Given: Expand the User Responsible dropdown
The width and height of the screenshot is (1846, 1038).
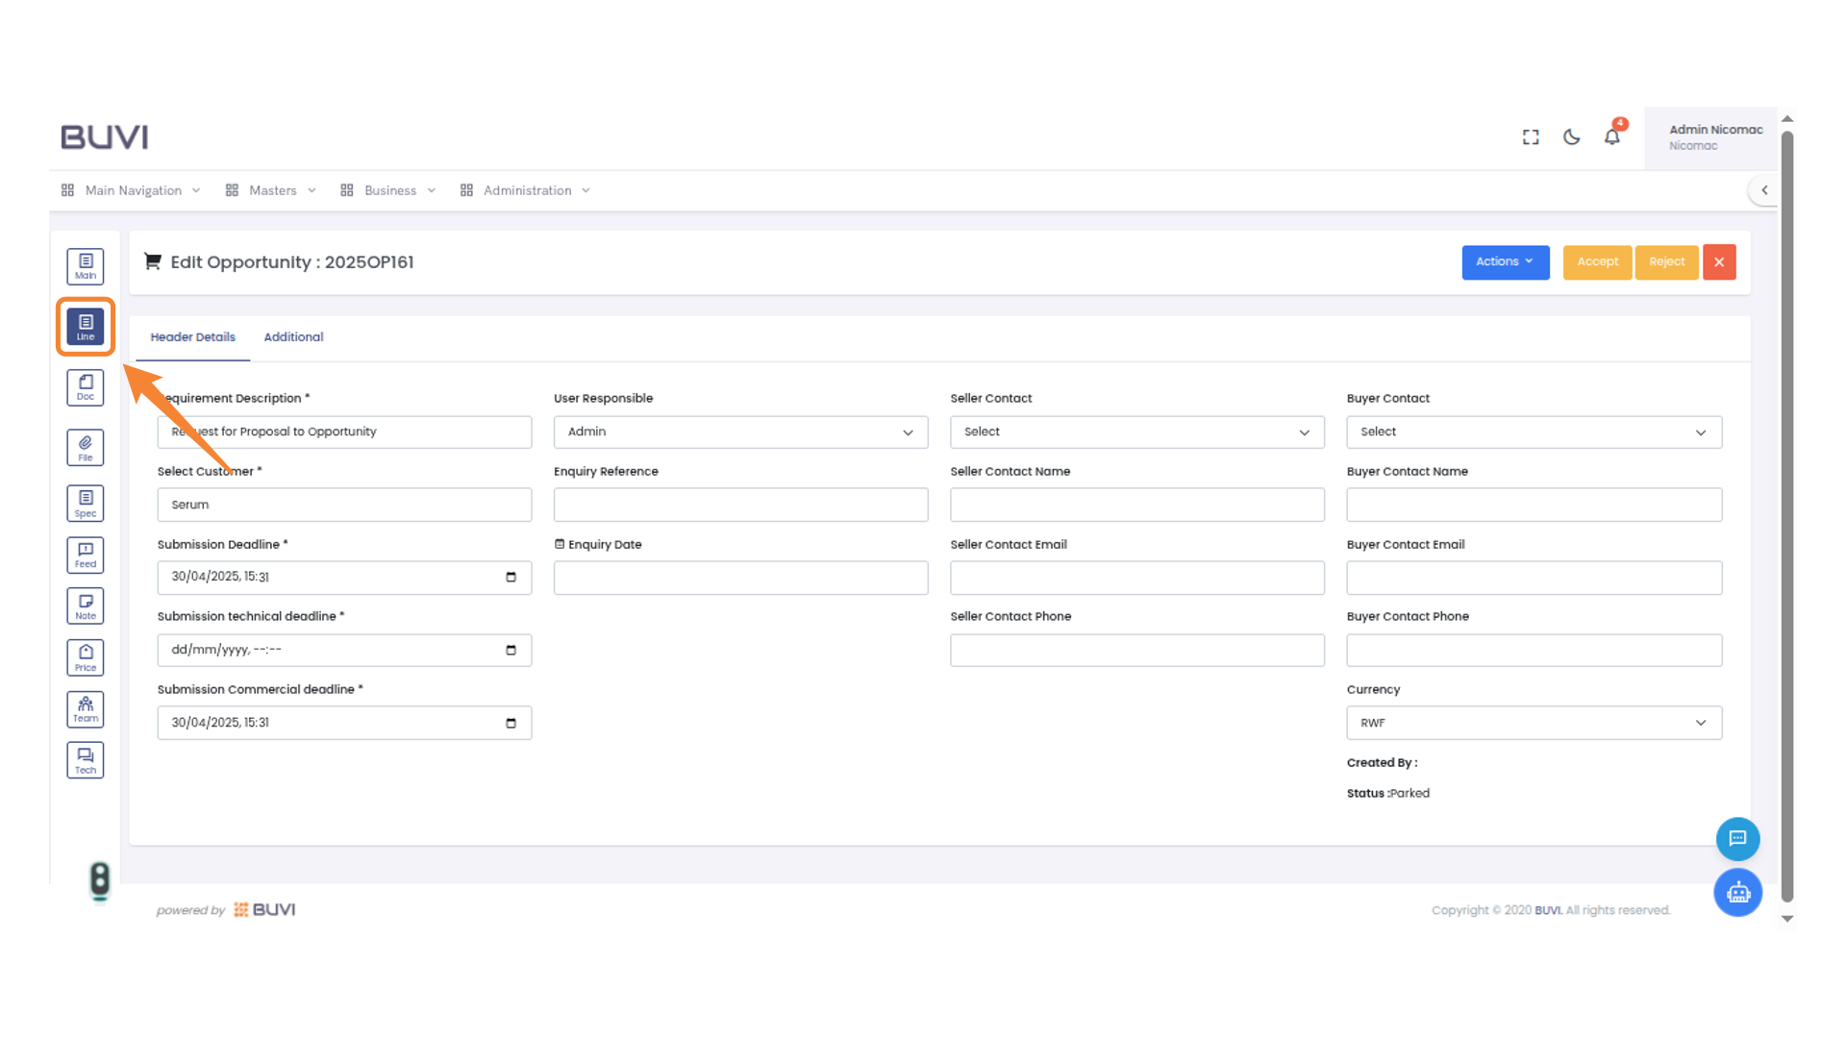Looking at the screenshot, I should tap(740, 432).
